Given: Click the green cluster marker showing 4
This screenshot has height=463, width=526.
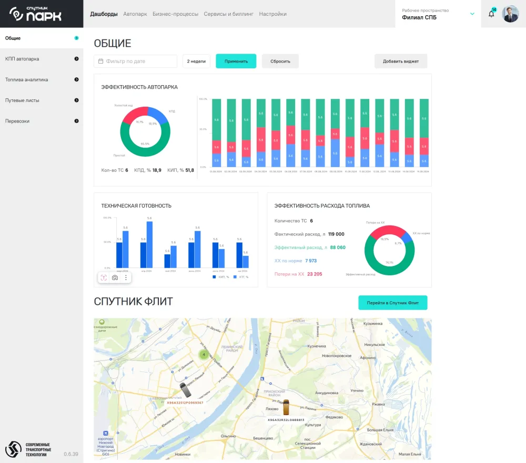Looking at the screenshot, I should click(x=204, y=355).
